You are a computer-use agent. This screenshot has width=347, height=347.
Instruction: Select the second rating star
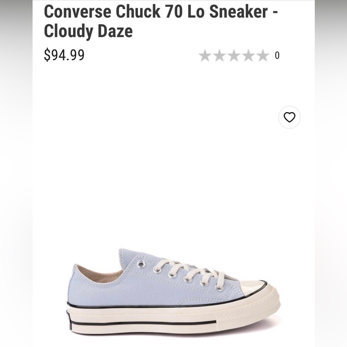coord(219,56)
